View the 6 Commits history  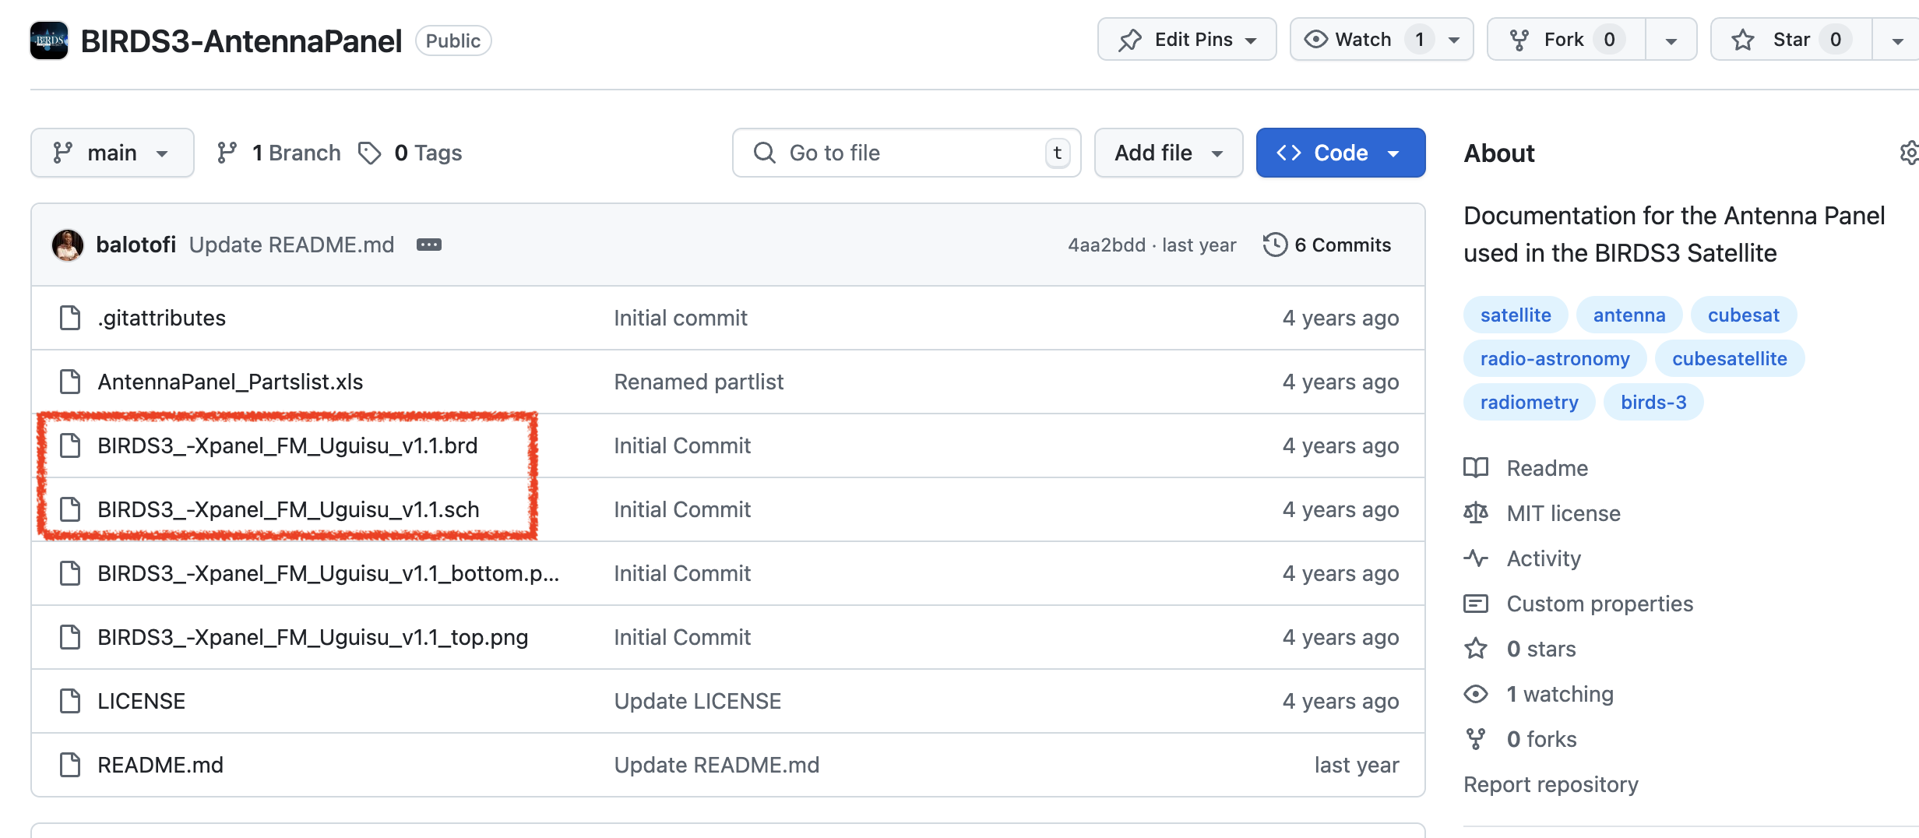click(x=1327, y=245)
